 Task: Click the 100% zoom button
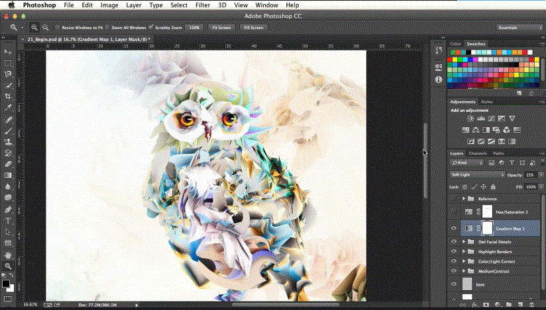click(194, 28)
